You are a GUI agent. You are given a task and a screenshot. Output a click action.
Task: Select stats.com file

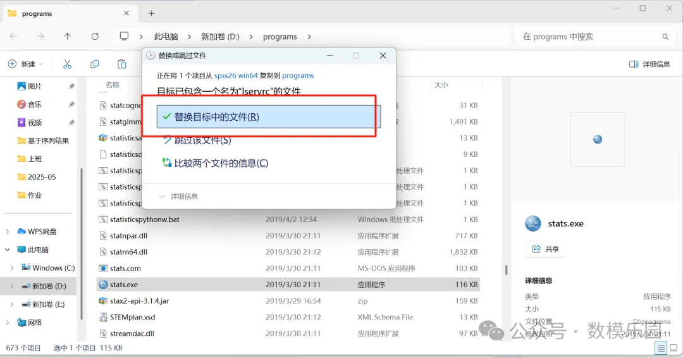tap(125, 268)
